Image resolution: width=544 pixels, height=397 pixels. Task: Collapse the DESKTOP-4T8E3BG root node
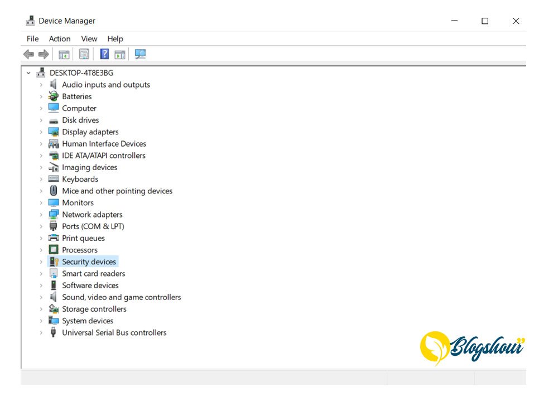click(x=28, y=73)
